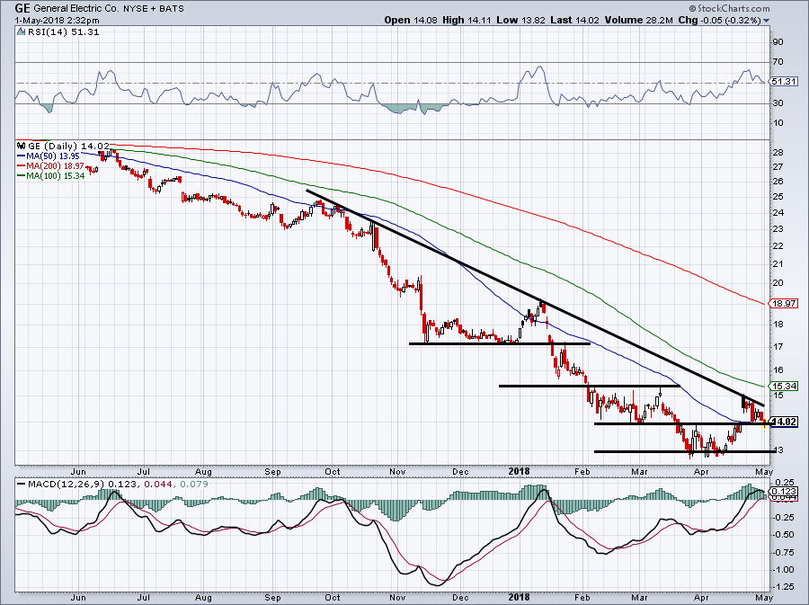Click the red MA(200) legend line swatch
This screenshot has width=809, height=605.
[22, 166]
